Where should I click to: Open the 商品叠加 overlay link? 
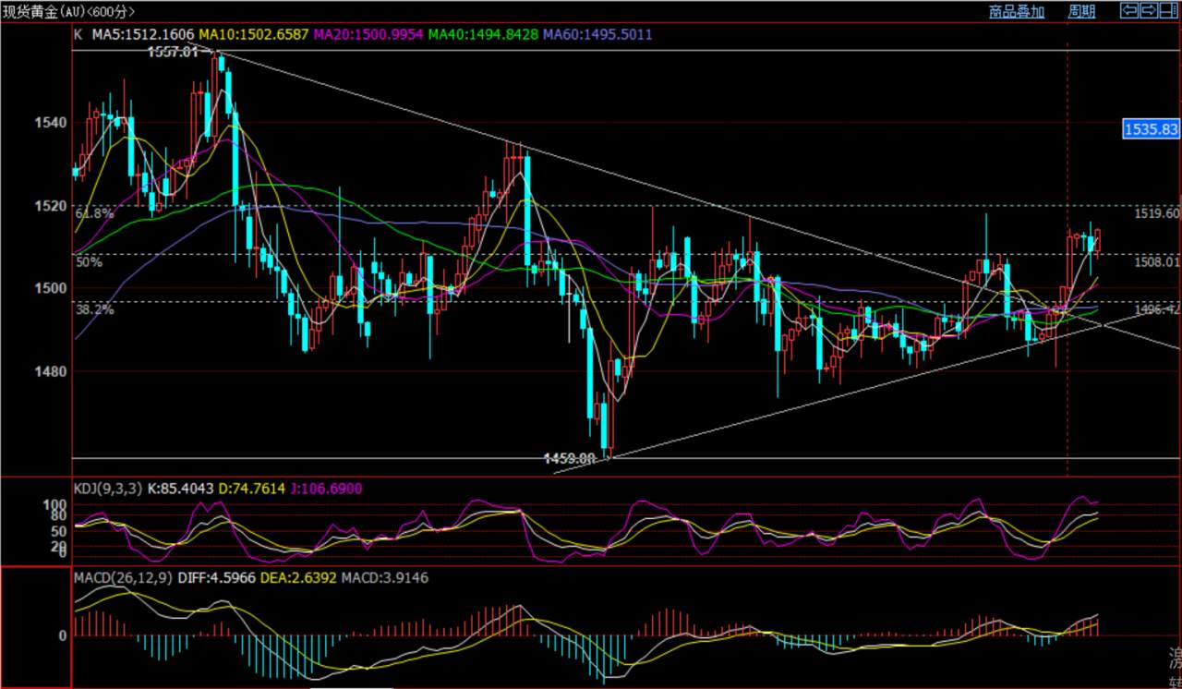(1017, 12)
